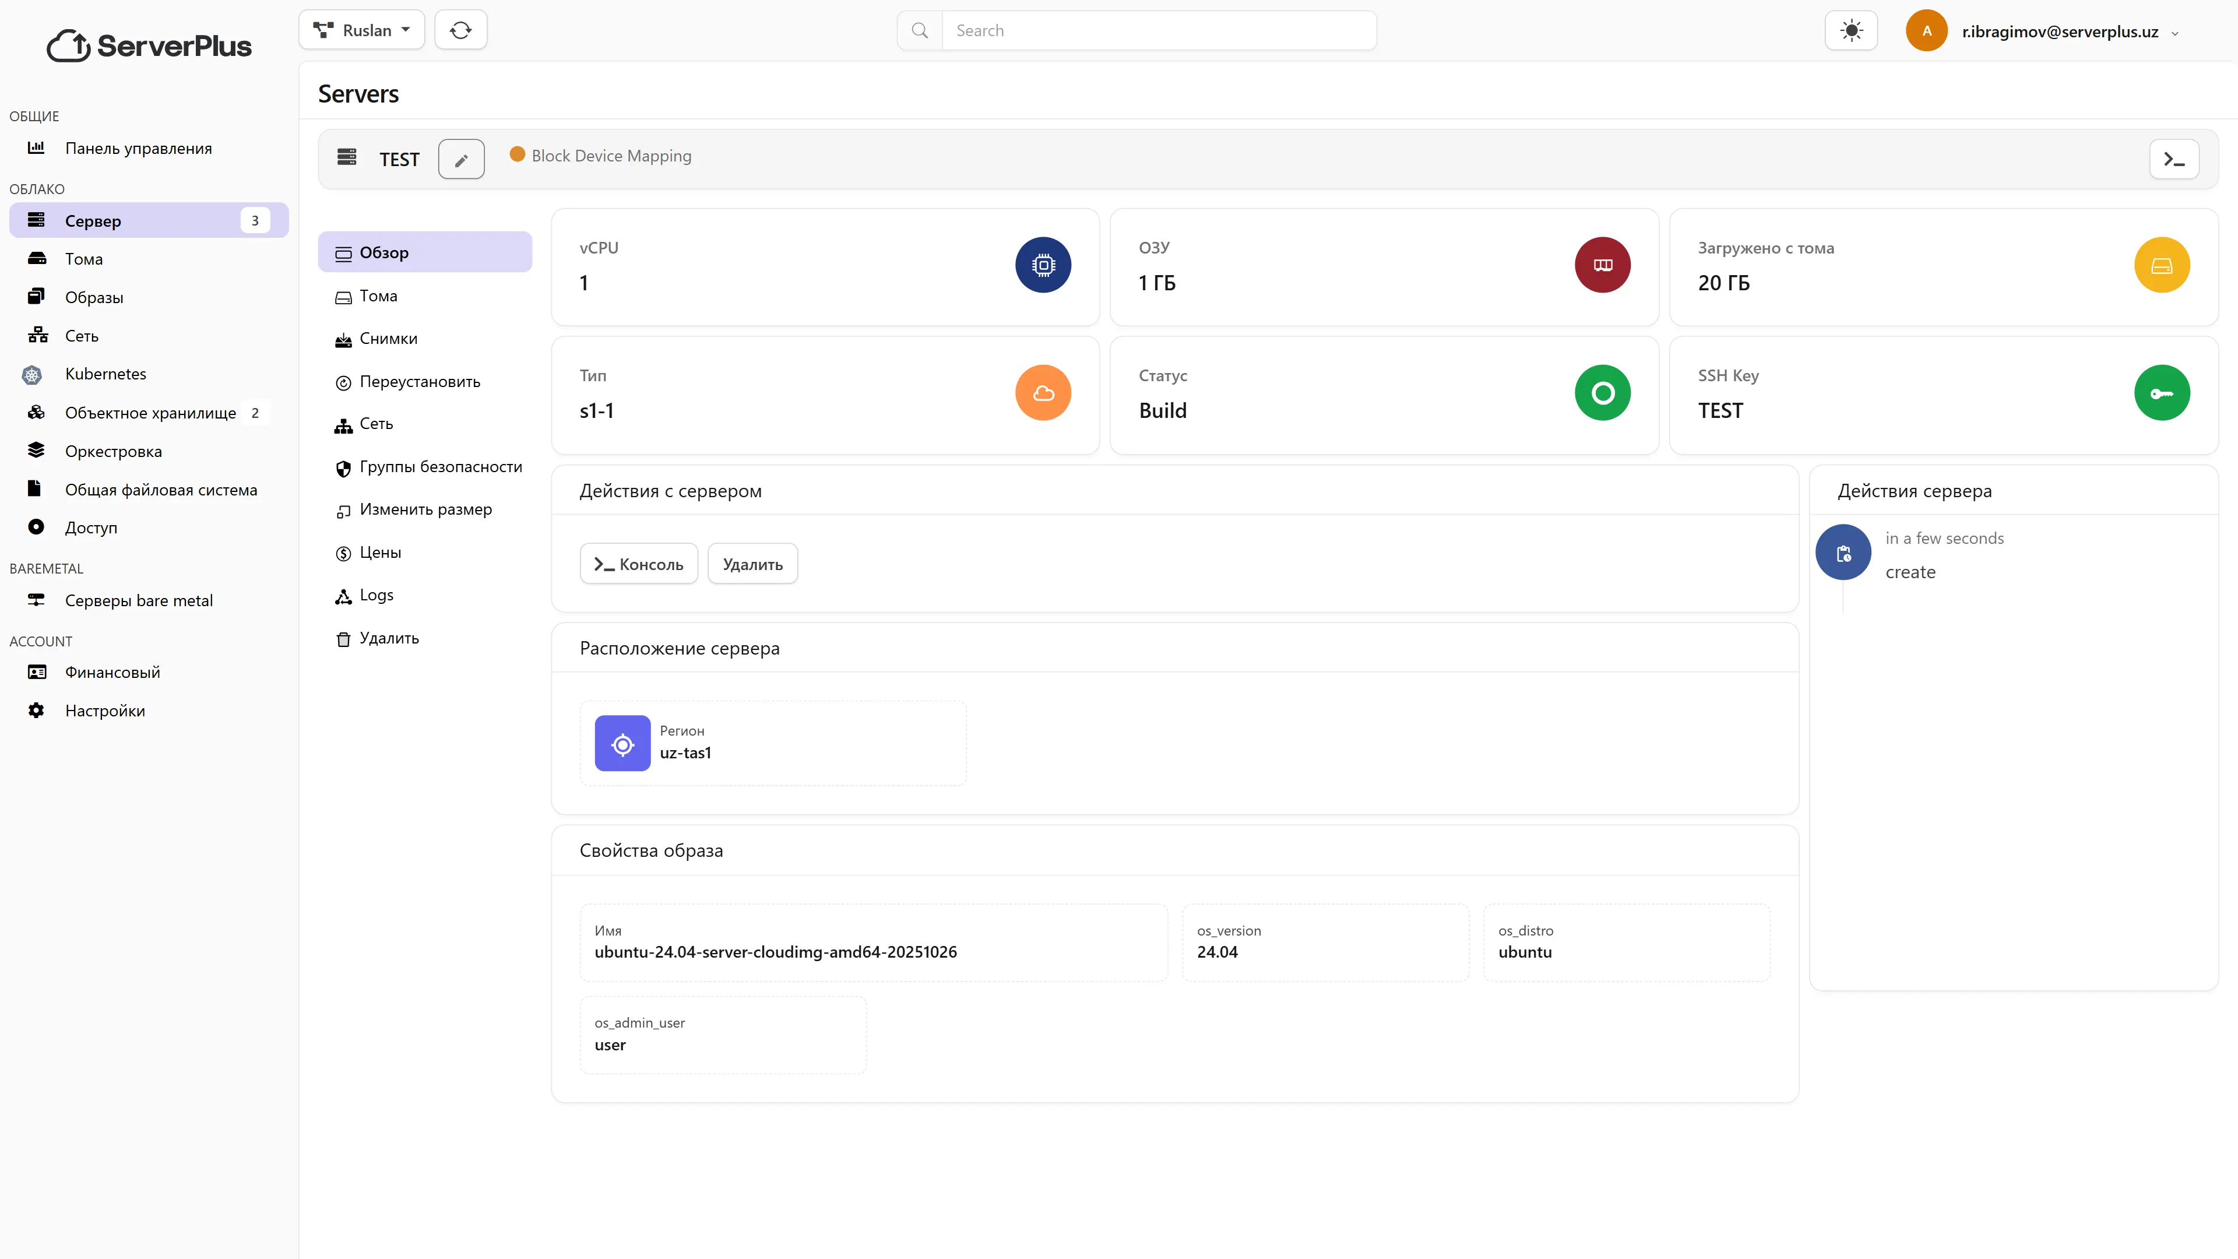This screenshot has height=1259, width=2238.
Task: Click the vCPU chip icon
Action: coord(1043,265)
